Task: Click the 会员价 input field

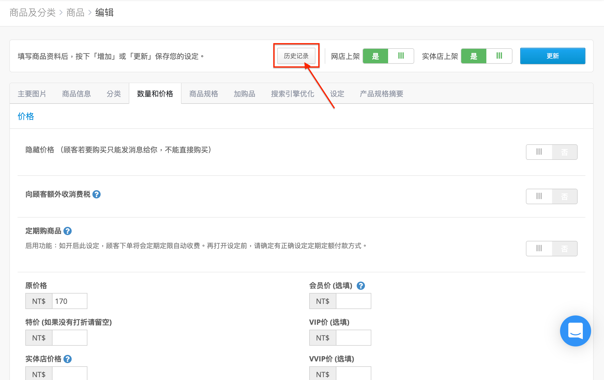Action: (353, 301)
